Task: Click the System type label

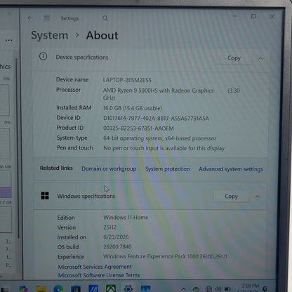Action: point(72,138)
